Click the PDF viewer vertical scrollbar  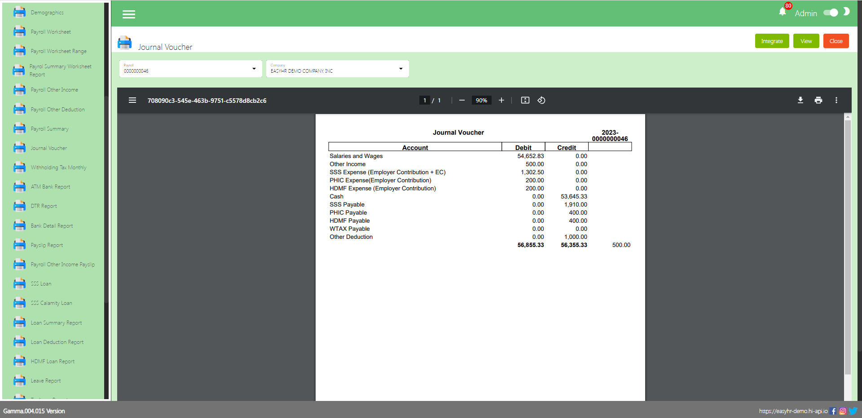coord(848,247)
